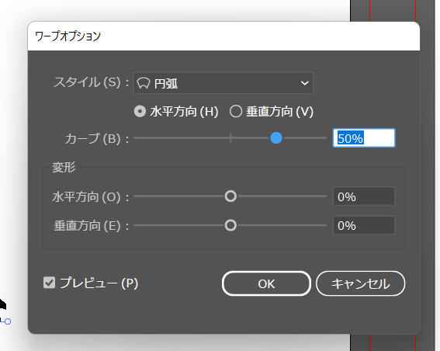The image size is (440, 351).
Task: Select the 垂直方向 (V) radio button
Action: click(236, 111)
